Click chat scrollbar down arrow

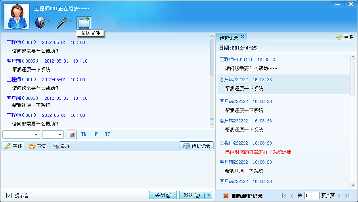(x=212, y=119)
